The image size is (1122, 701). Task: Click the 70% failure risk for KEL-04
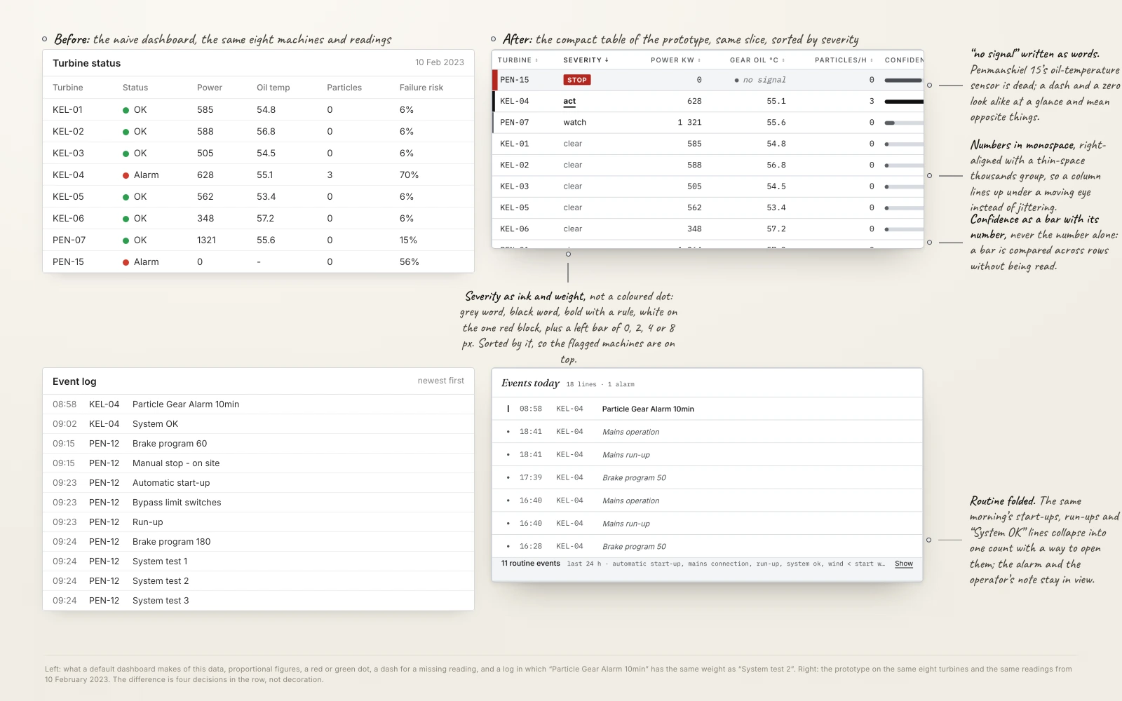pos(409,175)
